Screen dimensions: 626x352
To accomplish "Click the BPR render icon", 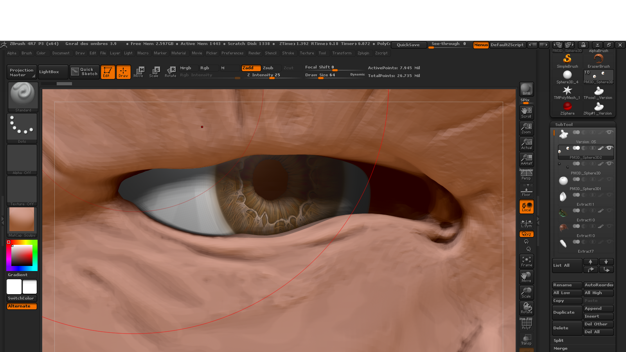I will (x=526, y=89).
